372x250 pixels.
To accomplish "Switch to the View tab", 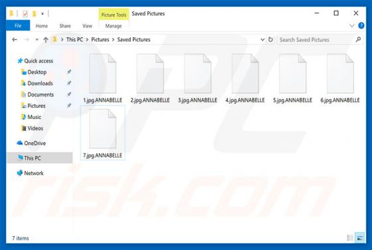I will point(87,26).
